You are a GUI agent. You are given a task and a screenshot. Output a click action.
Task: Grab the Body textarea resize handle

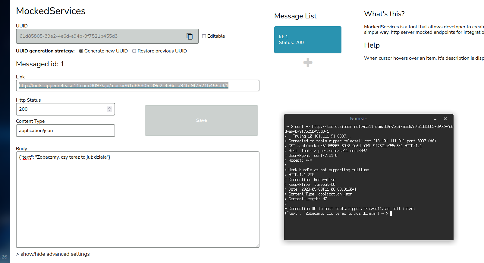click(x=257, y=246)
